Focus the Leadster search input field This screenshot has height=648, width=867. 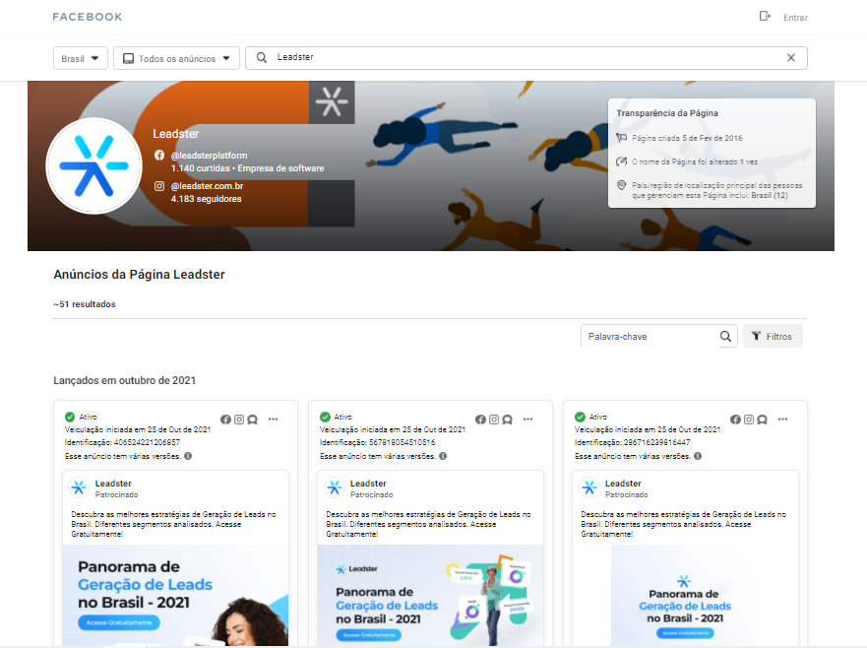pyautogui.click(x=526, y=57)
